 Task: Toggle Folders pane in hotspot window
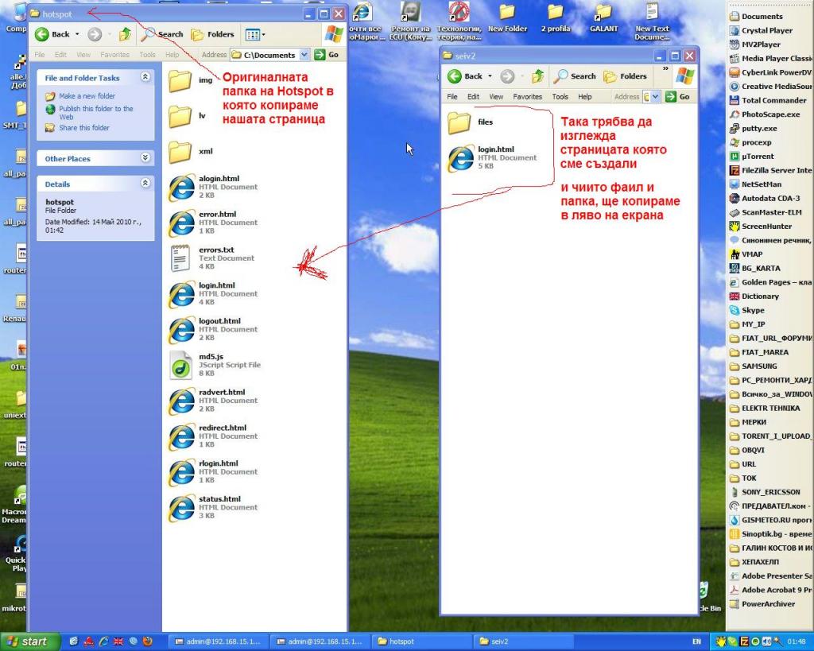[x=212, y=34]
